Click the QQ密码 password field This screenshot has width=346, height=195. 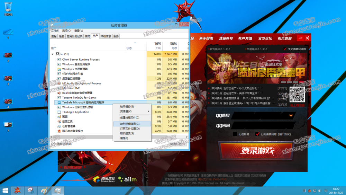point(264,125)
